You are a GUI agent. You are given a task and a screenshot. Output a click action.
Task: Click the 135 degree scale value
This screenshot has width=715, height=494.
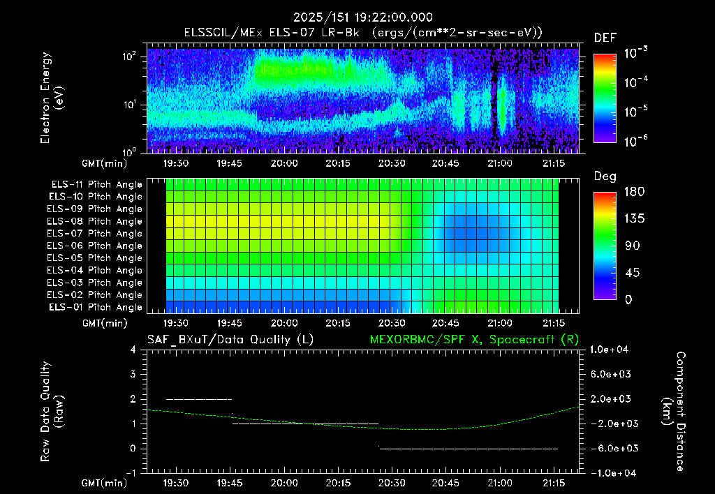[634, 219]
